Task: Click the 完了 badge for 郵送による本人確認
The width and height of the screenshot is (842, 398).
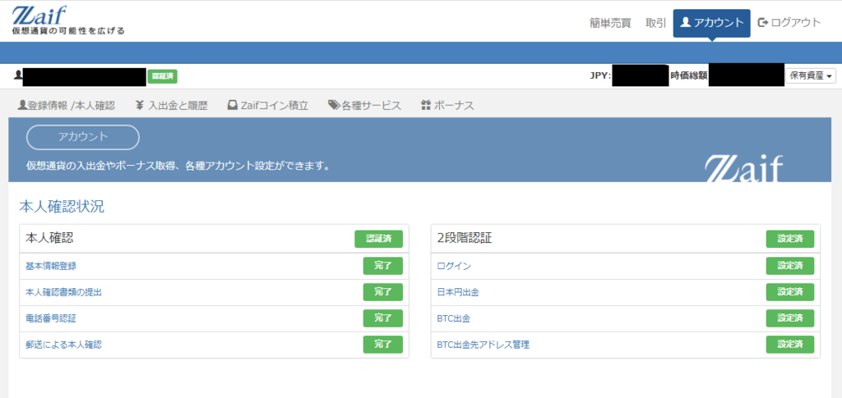Action: click(383, 345)
